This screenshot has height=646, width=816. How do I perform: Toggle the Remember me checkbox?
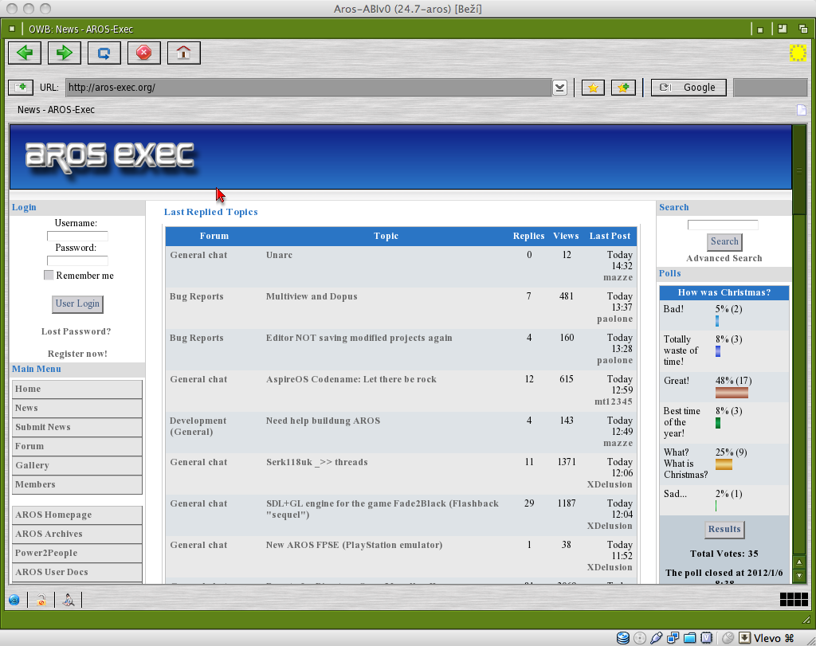49,276
